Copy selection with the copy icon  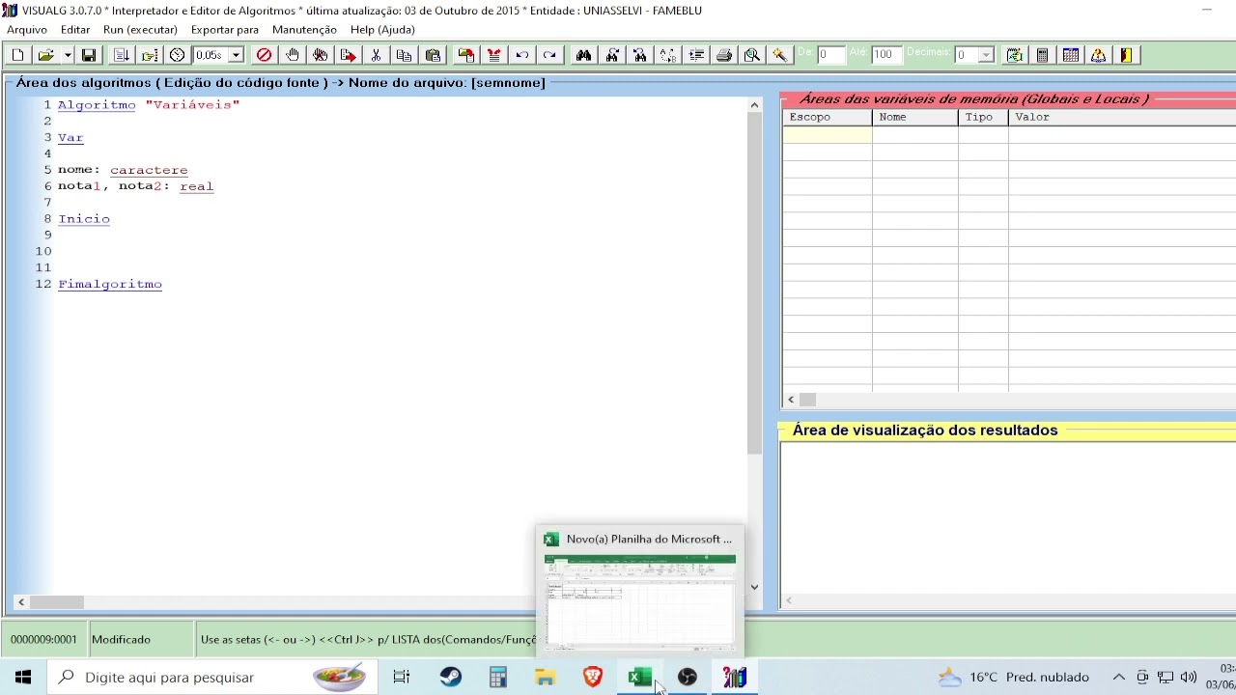404,55
